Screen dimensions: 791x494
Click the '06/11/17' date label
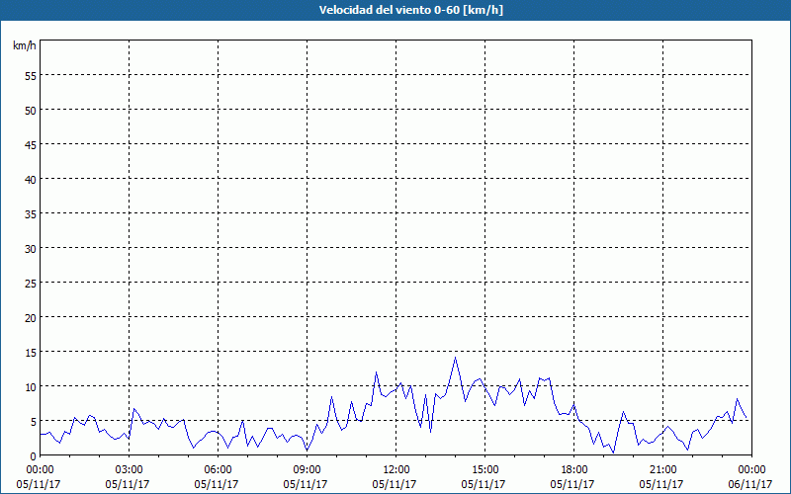(750, 484)
